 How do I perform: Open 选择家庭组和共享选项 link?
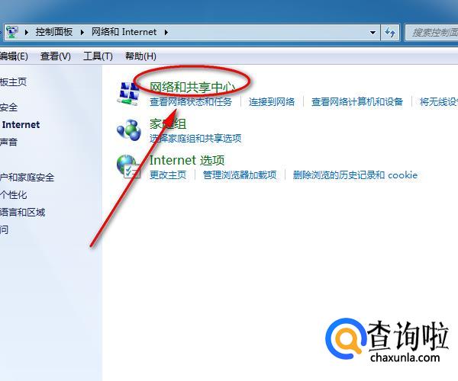pos(195,138)
